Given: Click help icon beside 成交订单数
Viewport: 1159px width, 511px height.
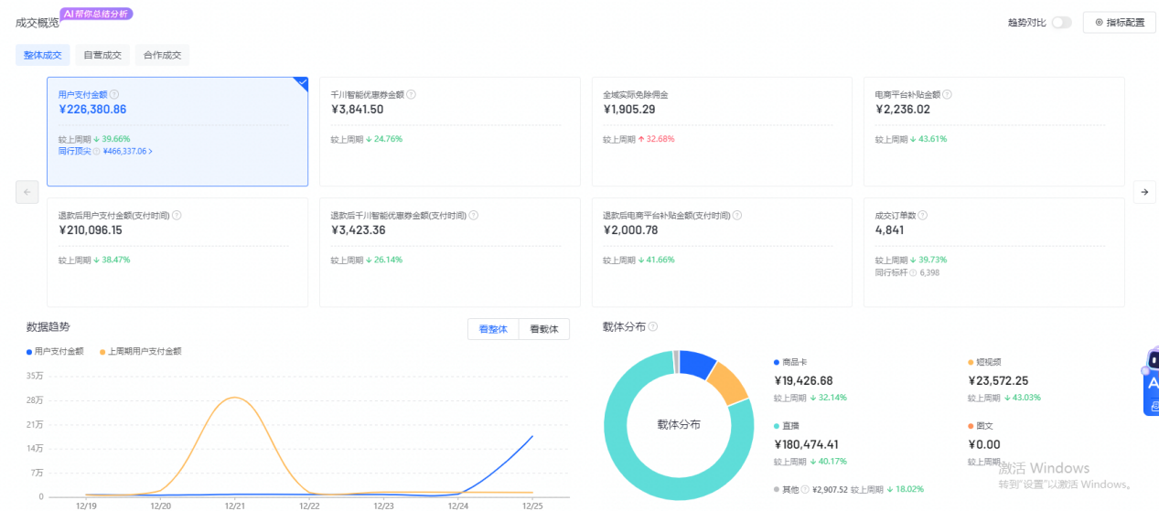Looking at the screenshot, I should 923,216.
